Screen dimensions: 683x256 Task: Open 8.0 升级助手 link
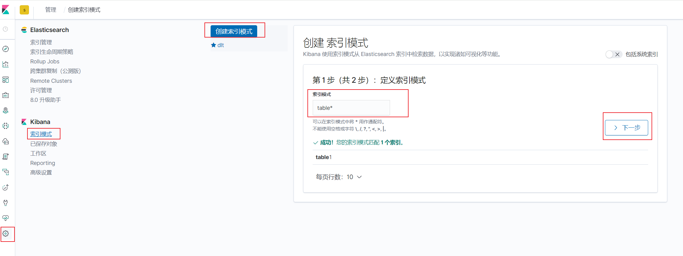point(46,100)
